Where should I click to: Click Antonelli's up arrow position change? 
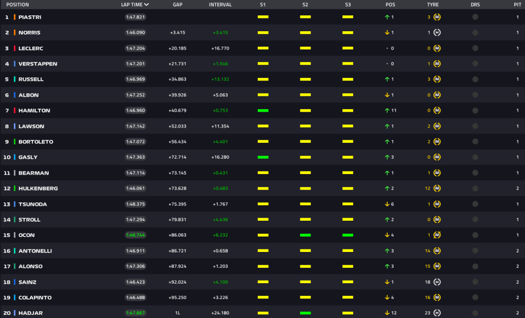tap(387, 251)
